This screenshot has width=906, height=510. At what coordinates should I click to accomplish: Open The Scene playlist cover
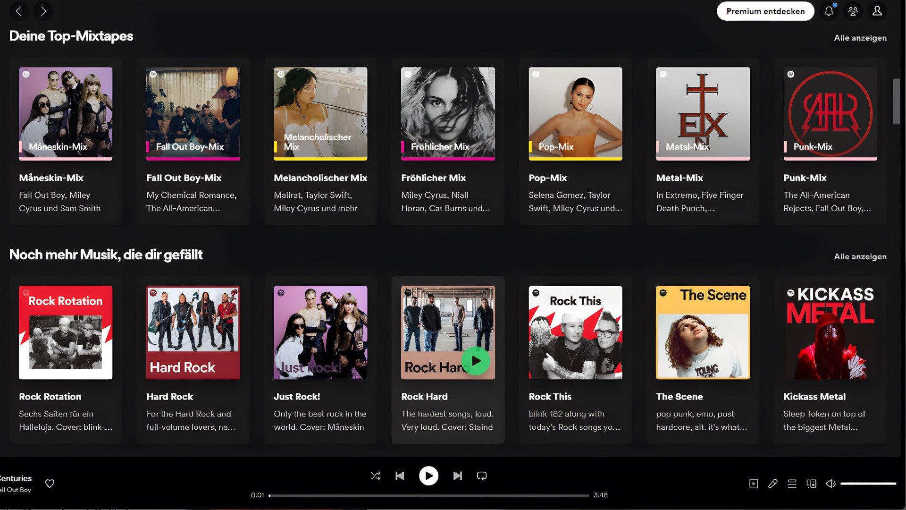pos(703,332)
